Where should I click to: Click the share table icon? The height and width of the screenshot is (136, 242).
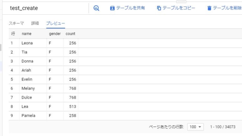tap(112, 8)
